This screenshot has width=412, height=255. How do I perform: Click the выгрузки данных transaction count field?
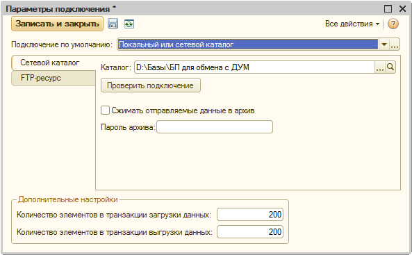250,232
